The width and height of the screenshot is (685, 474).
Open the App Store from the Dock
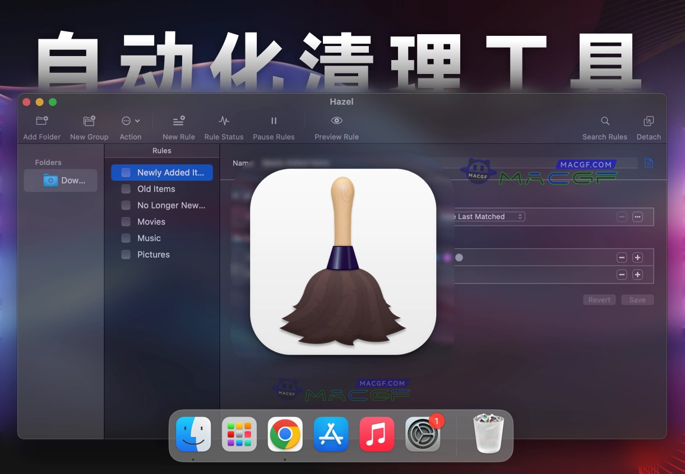[x=331, y=434]
